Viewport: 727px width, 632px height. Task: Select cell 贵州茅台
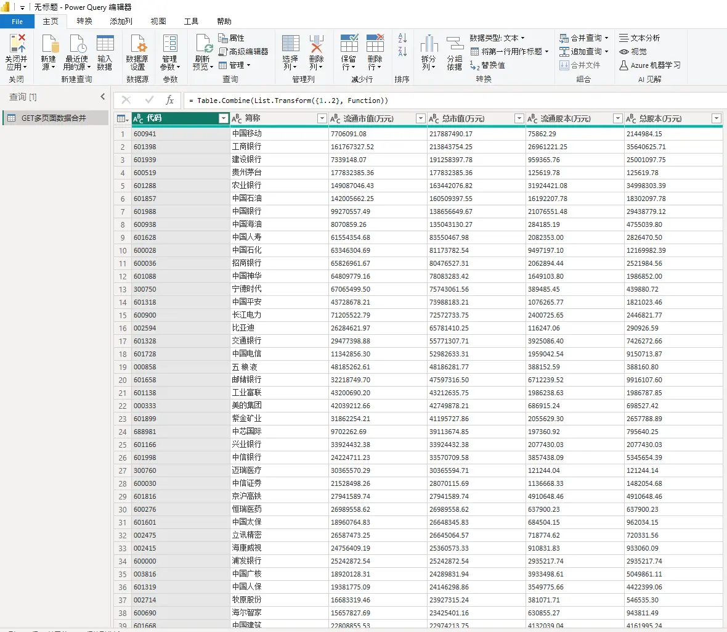point(279,173)
